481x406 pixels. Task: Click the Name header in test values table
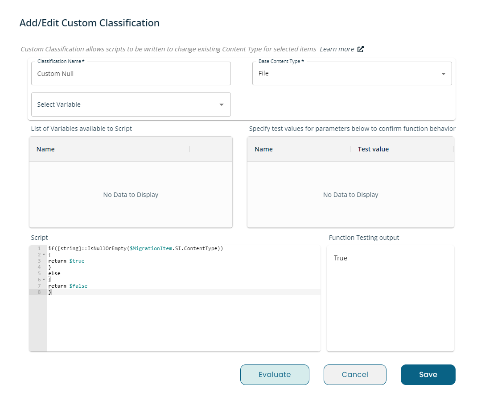(x=263, y=149)
